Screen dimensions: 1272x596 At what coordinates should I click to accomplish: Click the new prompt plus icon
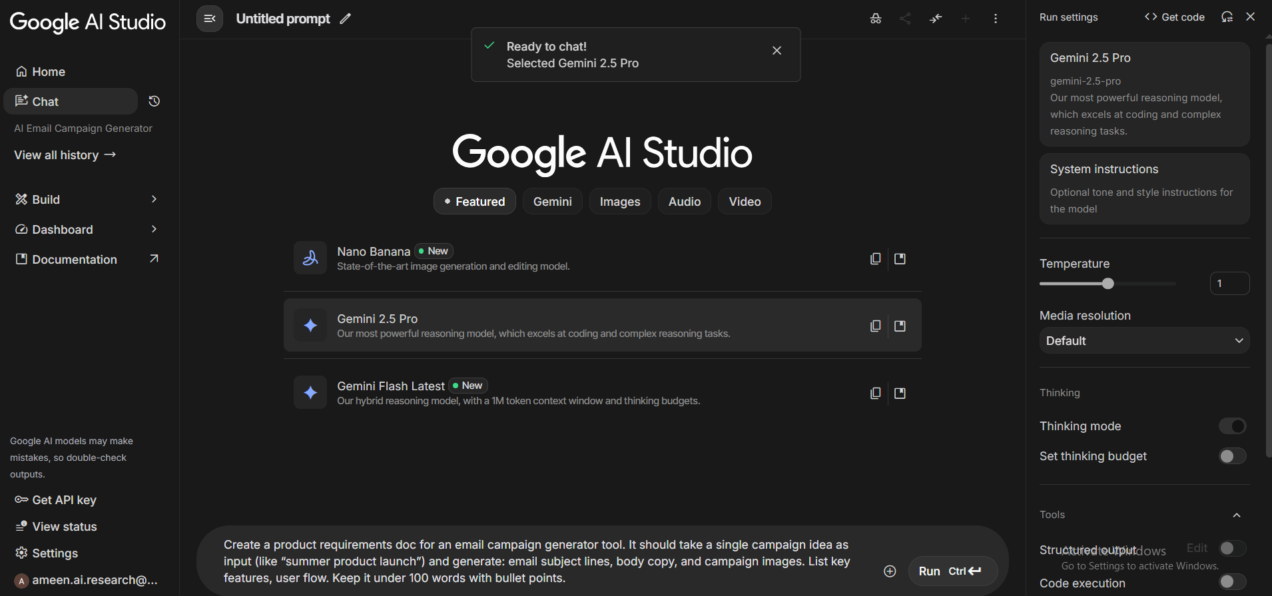pos(966,19)
